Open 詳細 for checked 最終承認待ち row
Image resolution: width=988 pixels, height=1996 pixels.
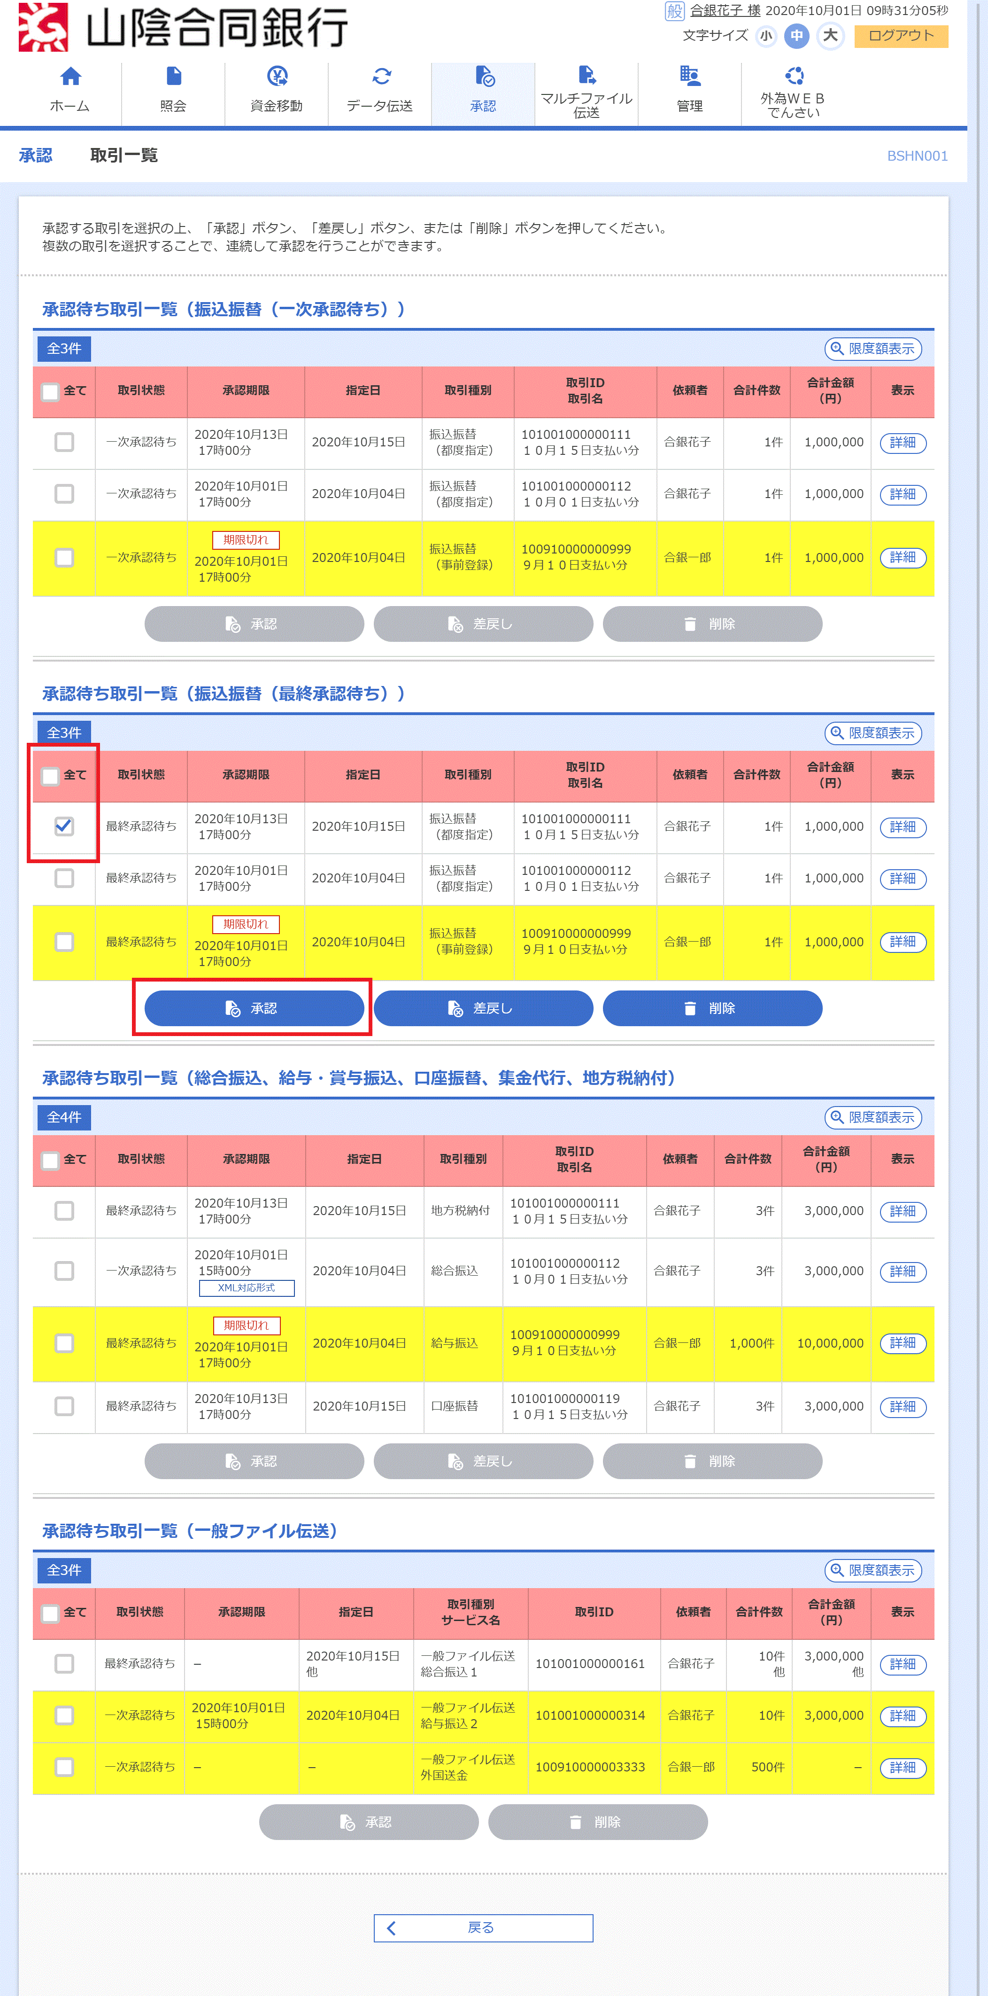tap(903, 827)
